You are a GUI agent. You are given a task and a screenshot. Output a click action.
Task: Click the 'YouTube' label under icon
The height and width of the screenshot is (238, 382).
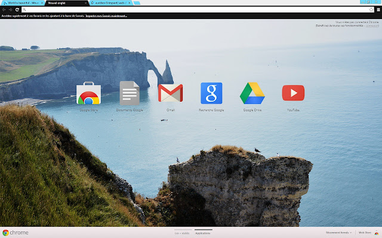293,110
